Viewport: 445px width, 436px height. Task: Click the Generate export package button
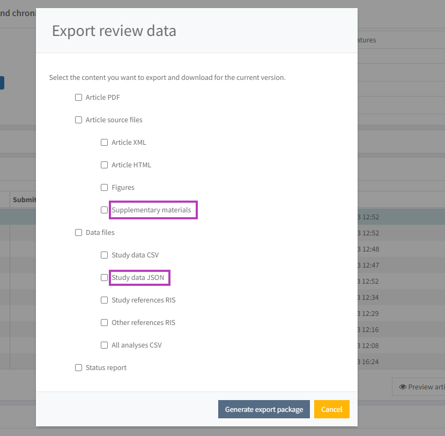[x=264, y=409]
